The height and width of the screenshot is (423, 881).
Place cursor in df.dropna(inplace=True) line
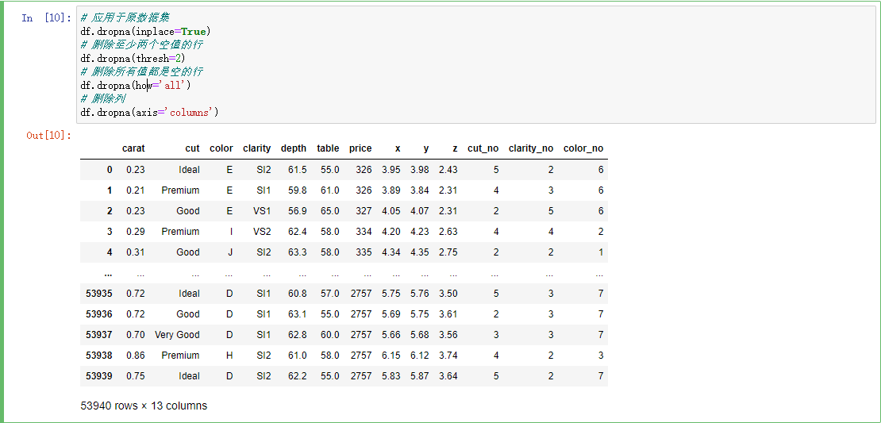click(x=145, y=31)
